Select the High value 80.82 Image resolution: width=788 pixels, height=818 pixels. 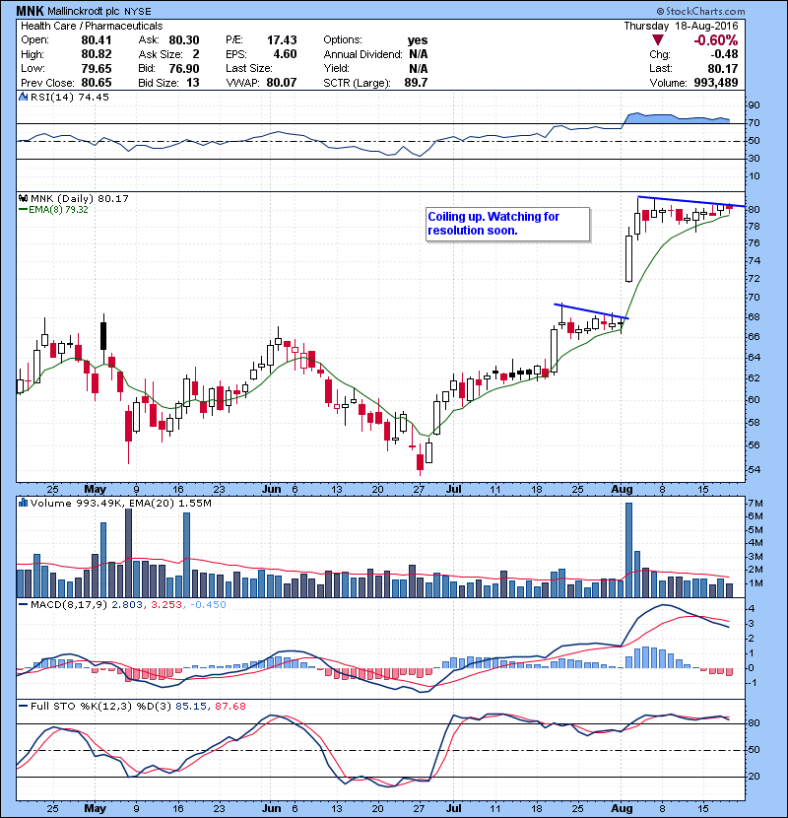pyautogui.click(x=97, y=54)
